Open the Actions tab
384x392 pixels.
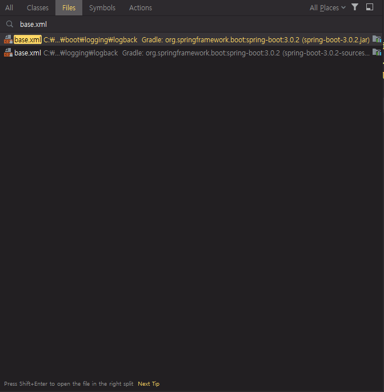[140, 8]
